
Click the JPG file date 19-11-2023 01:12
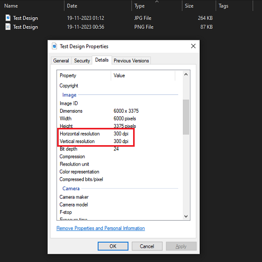pos(85,18)
